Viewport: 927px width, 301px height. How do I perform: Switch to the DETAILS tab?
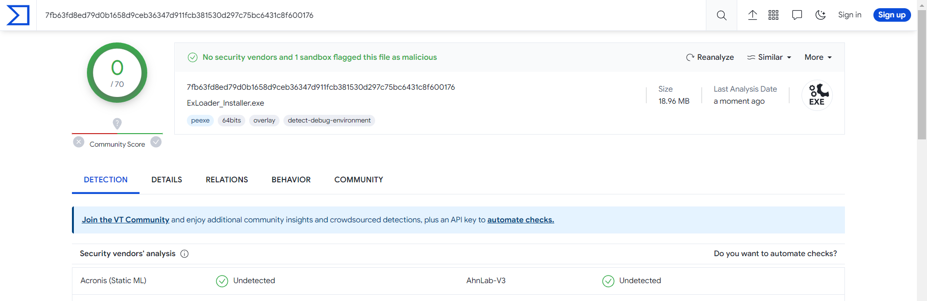click(x=167, y=179)
